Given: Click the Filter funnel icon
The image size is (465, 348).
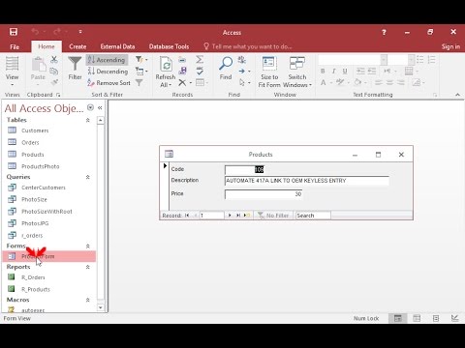Looking at the screenshot, I should pos(75,64).
